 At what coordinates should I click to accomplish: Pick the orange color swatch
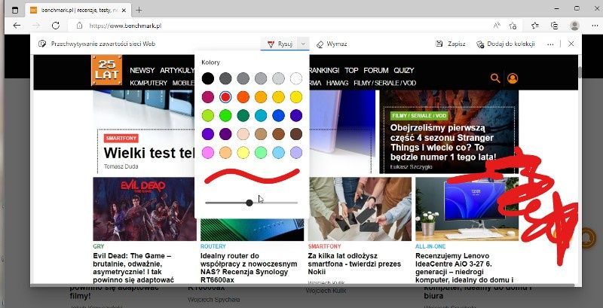coord(243,97)
